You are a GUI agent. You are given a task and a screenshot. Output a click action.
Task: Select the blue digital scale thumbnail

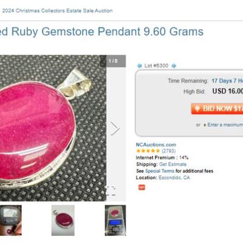pos(115,221)
